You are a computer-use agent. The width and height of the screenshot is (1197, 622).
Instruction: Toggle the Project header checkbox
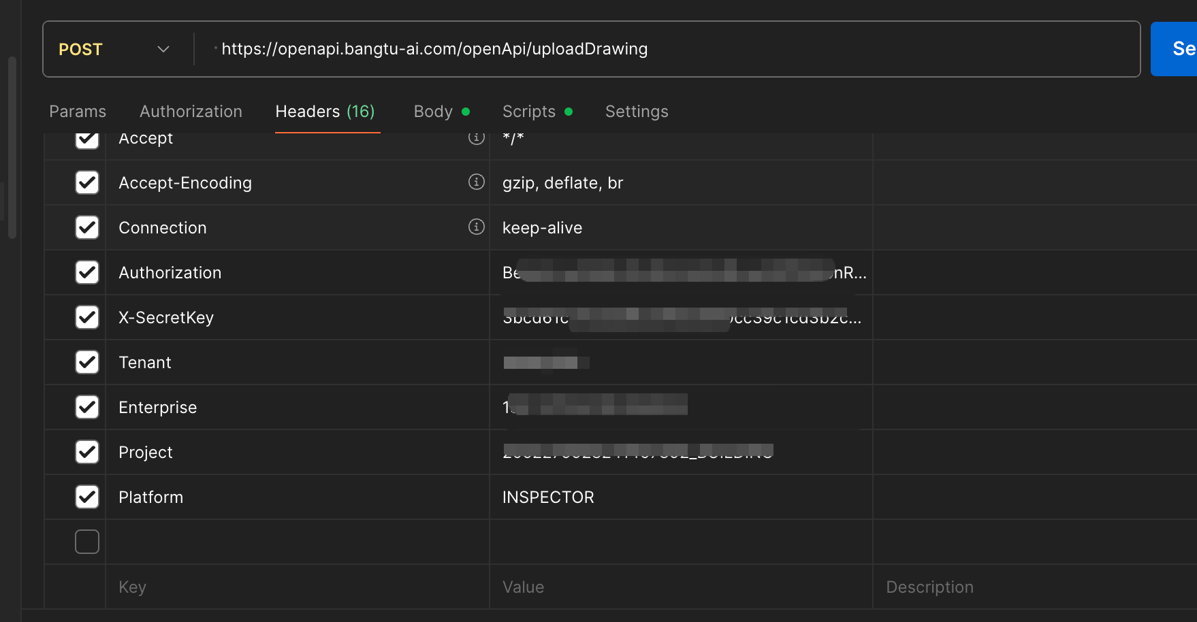pos(87,452)
